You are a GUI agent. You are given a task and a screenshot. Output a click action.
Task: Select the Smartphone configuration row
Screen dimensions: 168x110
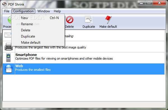pyautogui.click(x=83, y=58)
